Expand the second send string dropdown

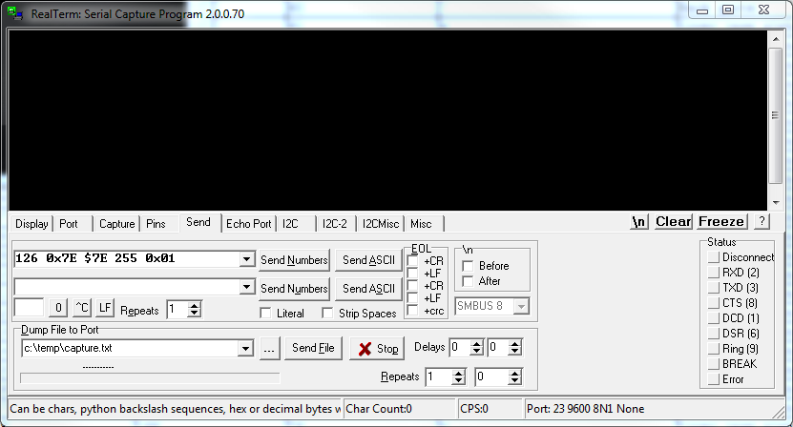point(246,287)
